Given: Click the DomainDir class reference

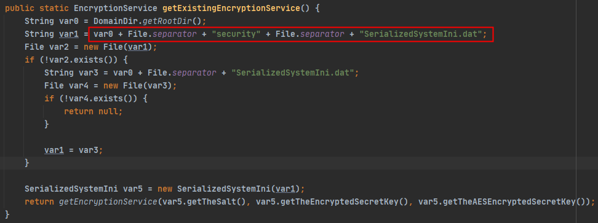Looking at the screenshot, I should click(113, 22).
